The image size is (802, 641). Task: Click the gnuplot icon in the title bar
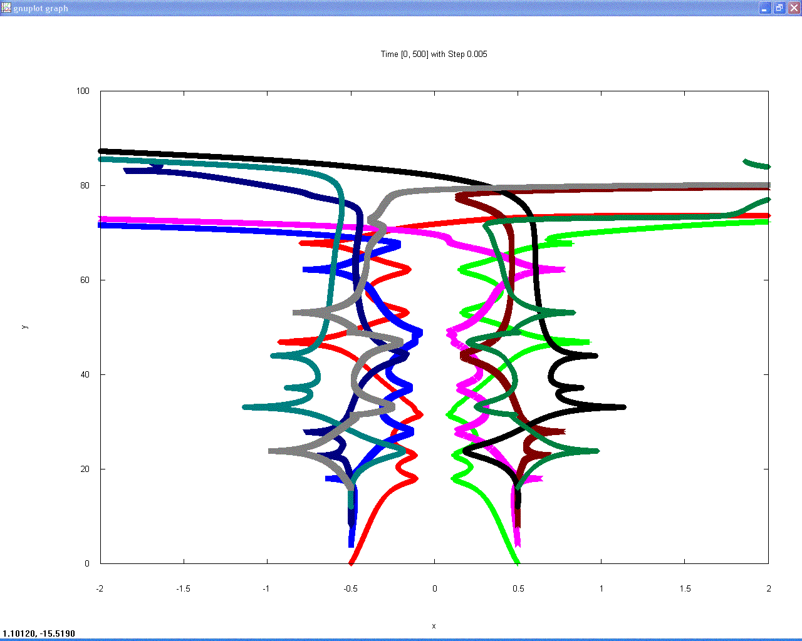click(x=6, y=8)
